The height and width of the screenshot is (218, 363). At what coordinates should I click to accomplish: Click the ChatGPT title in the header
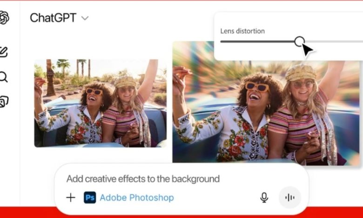click(54, 18)
